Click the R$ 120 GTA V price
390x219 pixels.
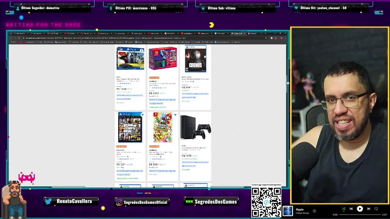121,165
